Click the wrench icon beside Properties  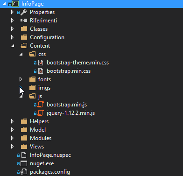(24, 12)
